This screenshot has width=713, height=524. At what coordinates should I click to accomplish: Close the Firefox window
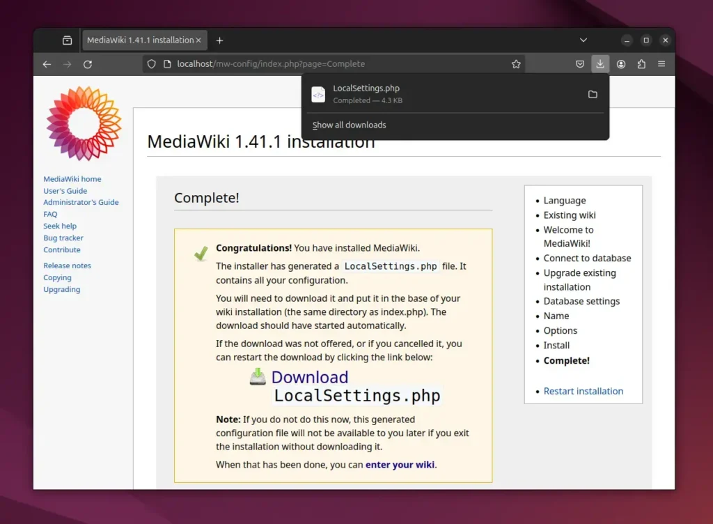click(x=665, y=40)
